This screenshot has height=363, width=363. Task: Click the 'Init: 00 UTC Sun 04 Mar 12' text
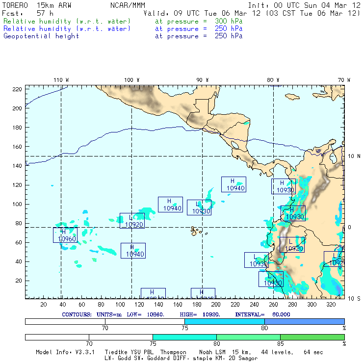click(x=304, y=5)
